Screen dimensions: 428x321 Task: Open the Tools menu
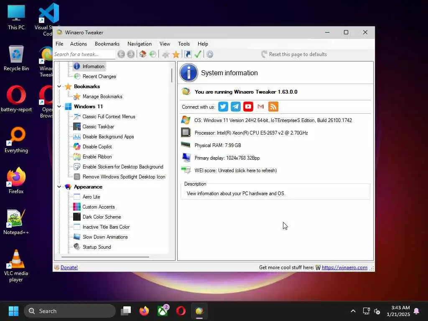click(184, 43)
